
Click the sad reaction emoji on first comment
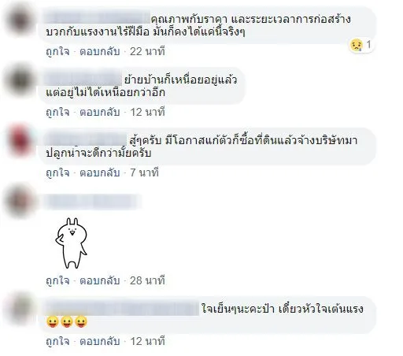[x=357, y=45]
